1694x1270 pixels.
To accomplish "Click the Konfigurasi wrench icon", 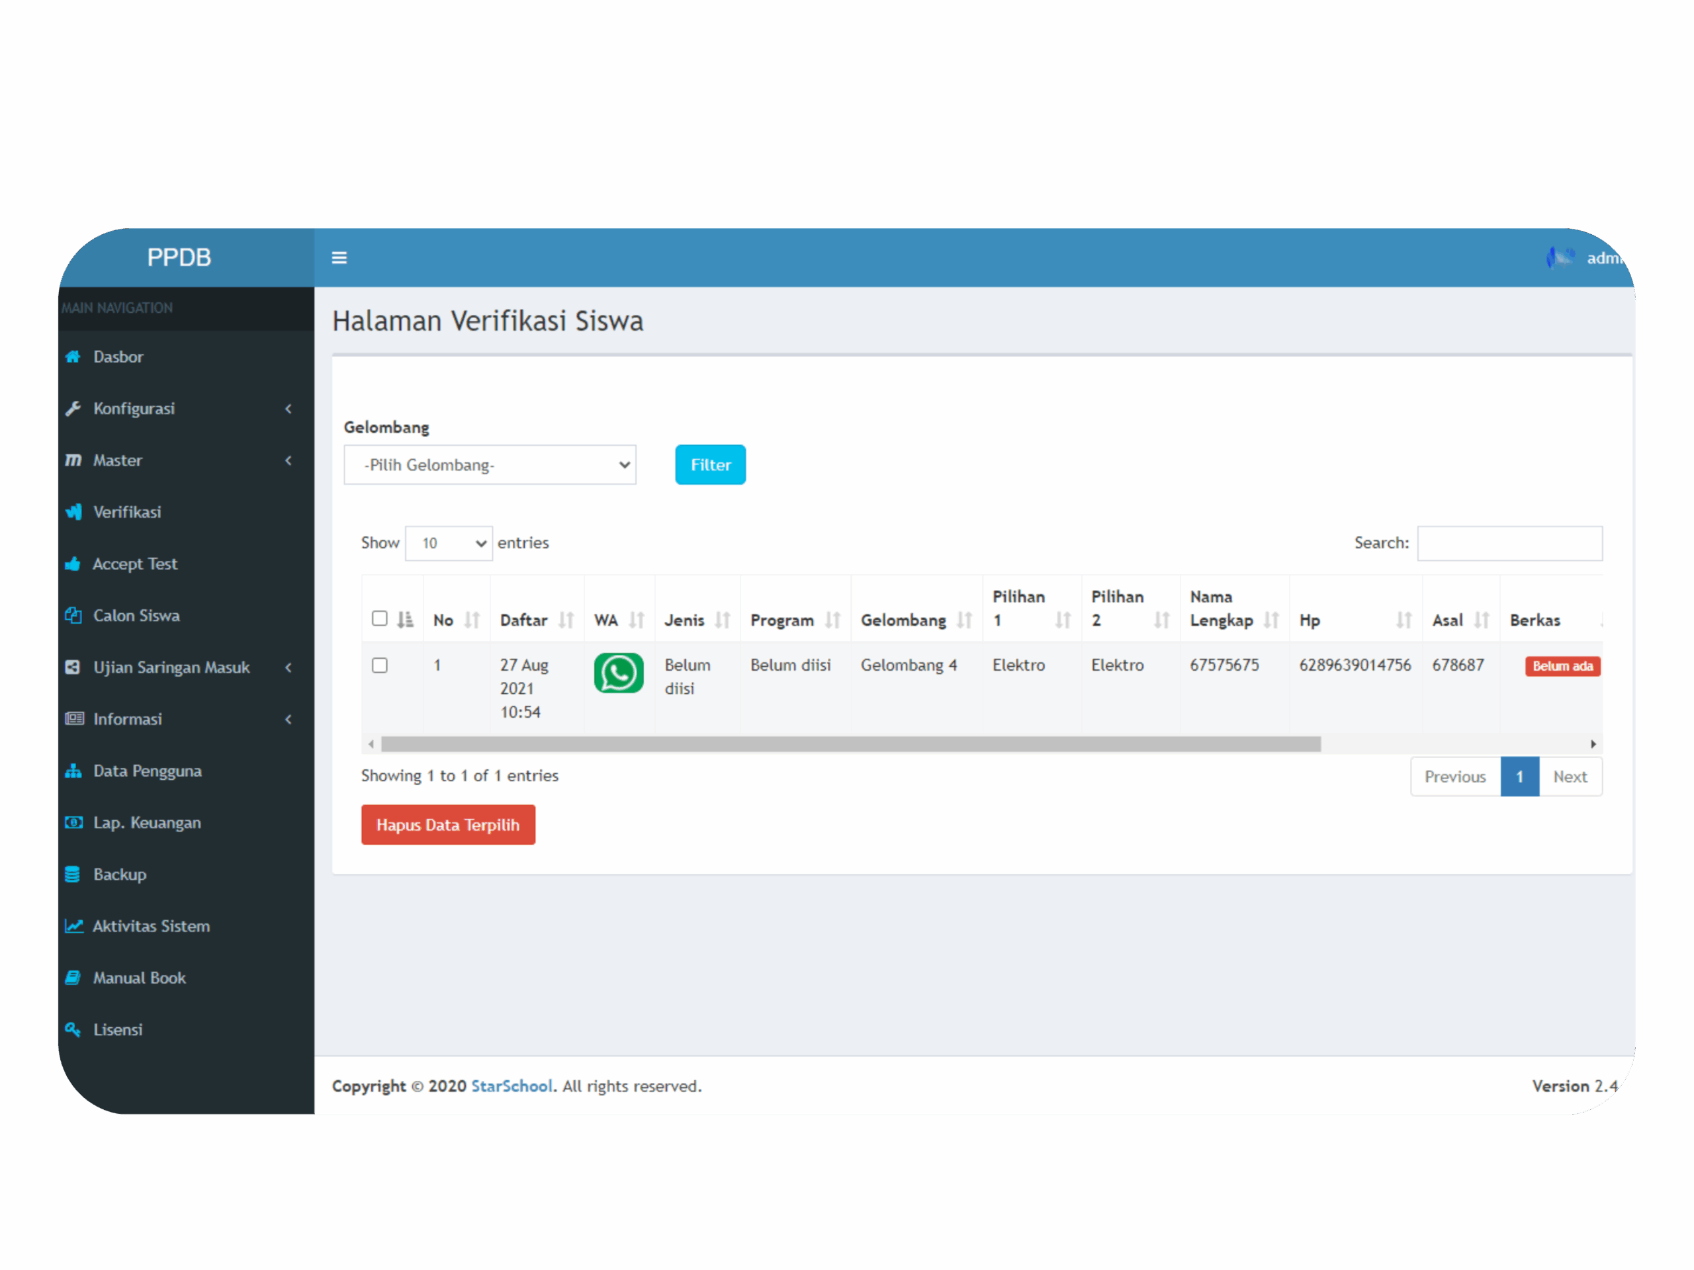I will point(73,409).
